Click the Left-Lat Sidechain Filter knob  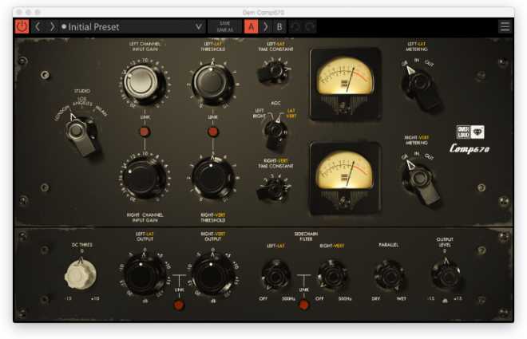click(x=275, y=276)
